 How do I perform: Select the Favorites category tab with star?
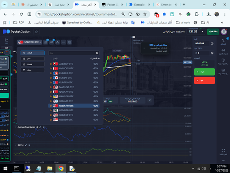(x=33, y=64)
